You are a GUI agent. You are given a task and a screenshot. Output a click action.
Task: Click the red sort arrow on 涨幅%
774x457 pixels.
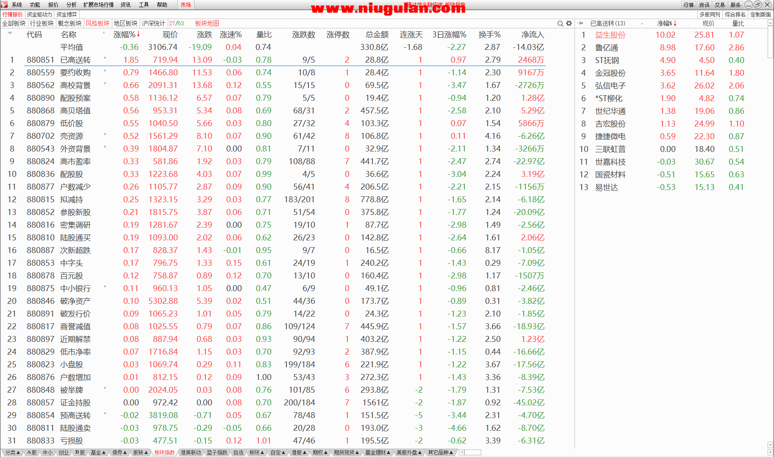[139, 34]
